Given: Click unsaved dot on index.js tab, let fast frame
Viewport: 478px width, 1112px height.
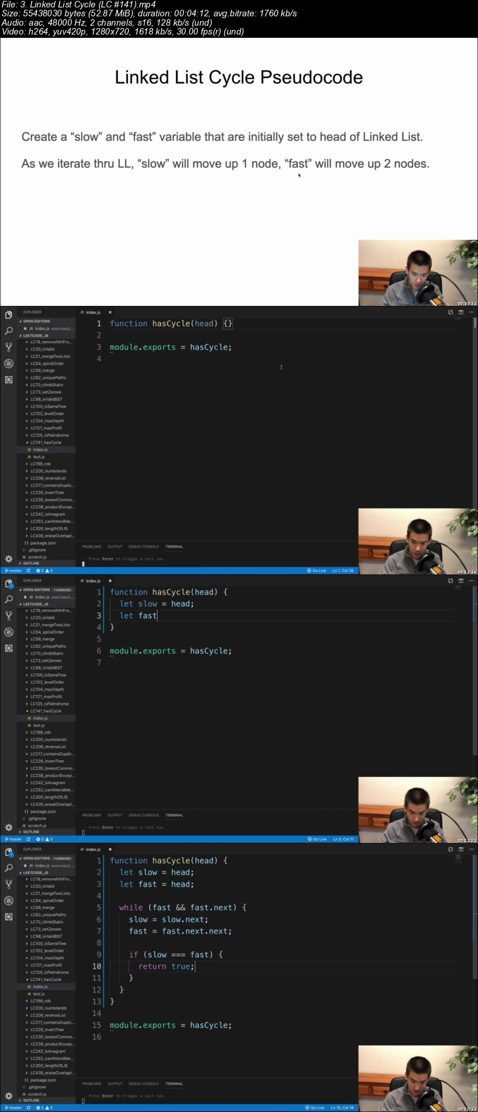Looking at the screenshot, I should coord(110,581).
